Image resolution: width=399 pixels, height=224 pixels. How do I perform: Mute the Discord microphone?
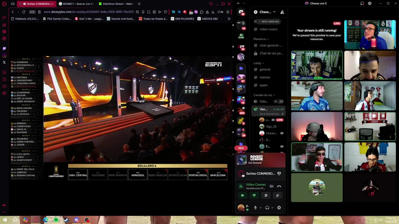(x=255, y=208)
